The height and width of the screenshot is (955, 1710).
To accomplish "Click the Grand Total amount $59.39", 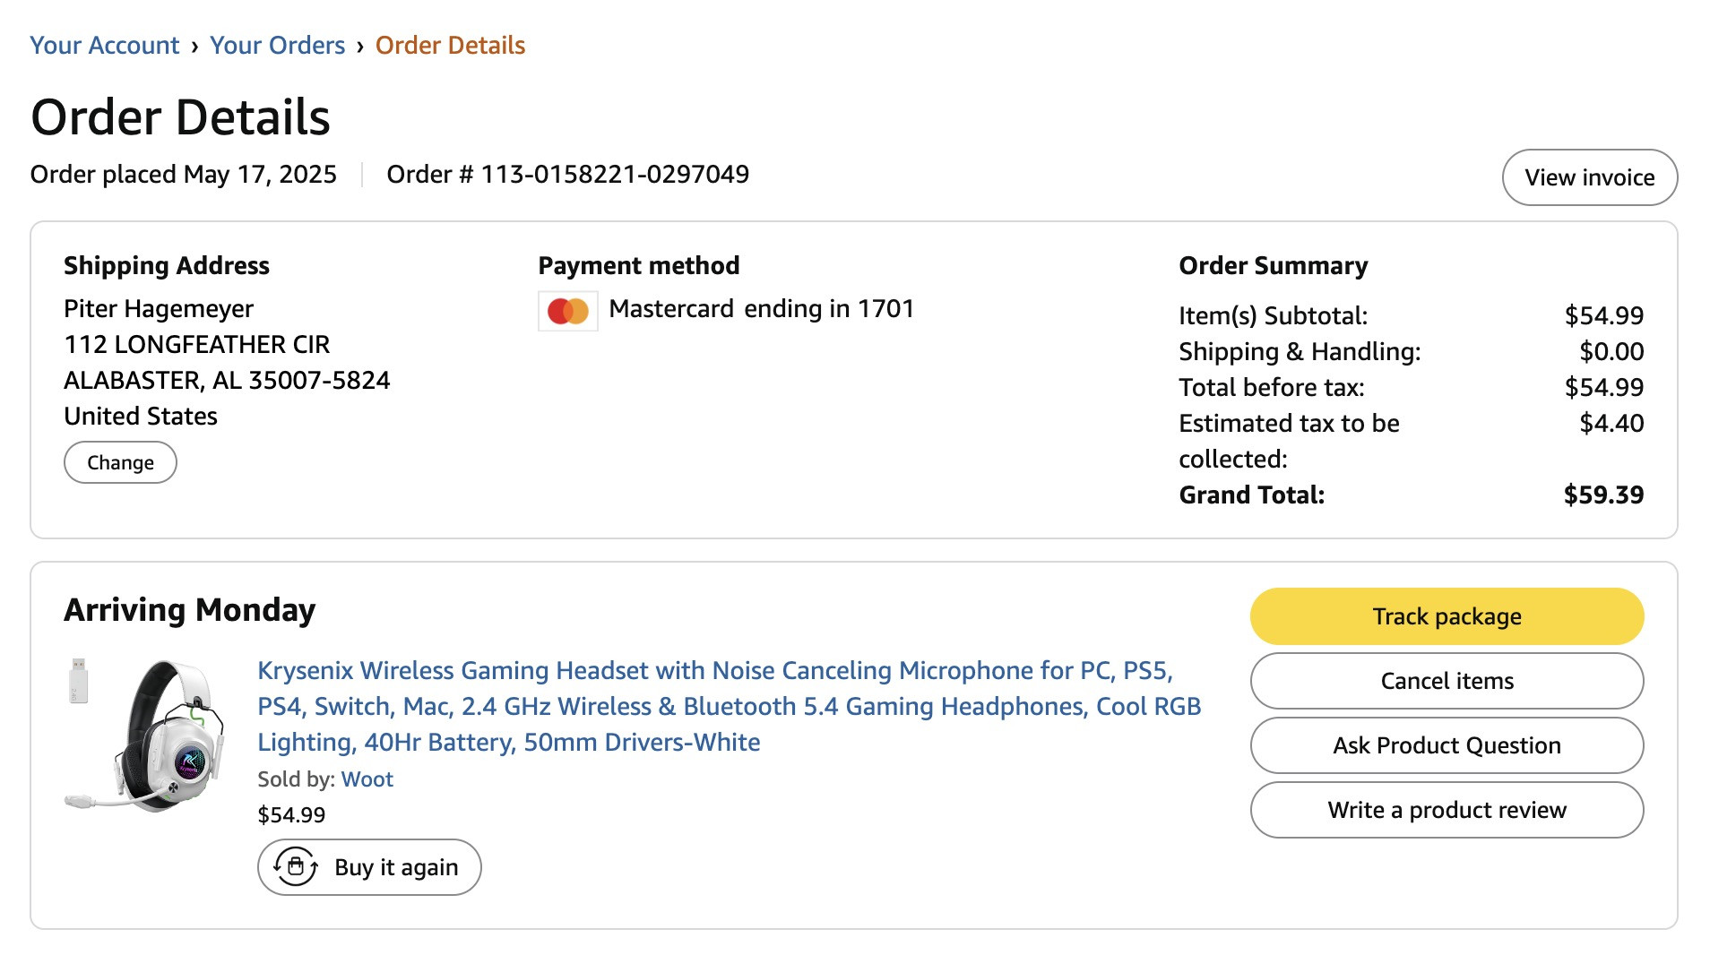I will point(1603,495).
